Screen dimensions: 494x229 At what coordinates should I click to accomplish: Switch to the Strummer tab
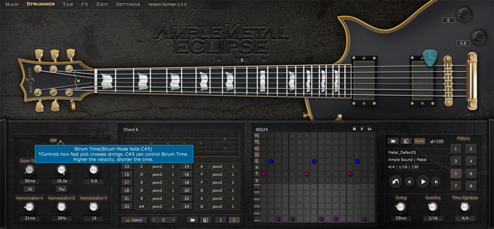41,5
